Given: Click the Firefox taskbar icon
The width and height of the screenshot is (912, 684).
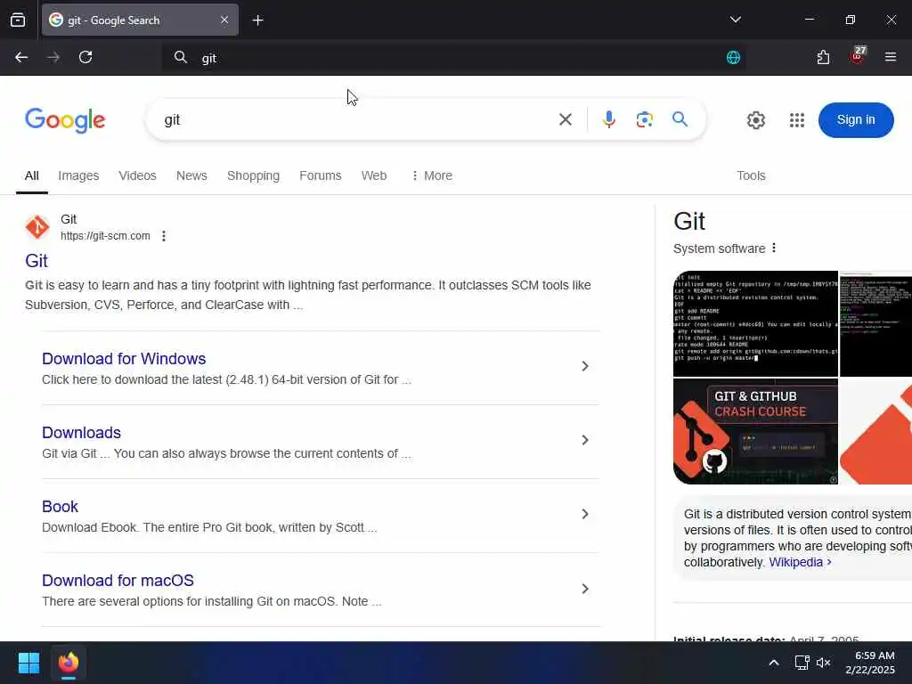Looking at the screenshot, I should (x=68, y=663).
